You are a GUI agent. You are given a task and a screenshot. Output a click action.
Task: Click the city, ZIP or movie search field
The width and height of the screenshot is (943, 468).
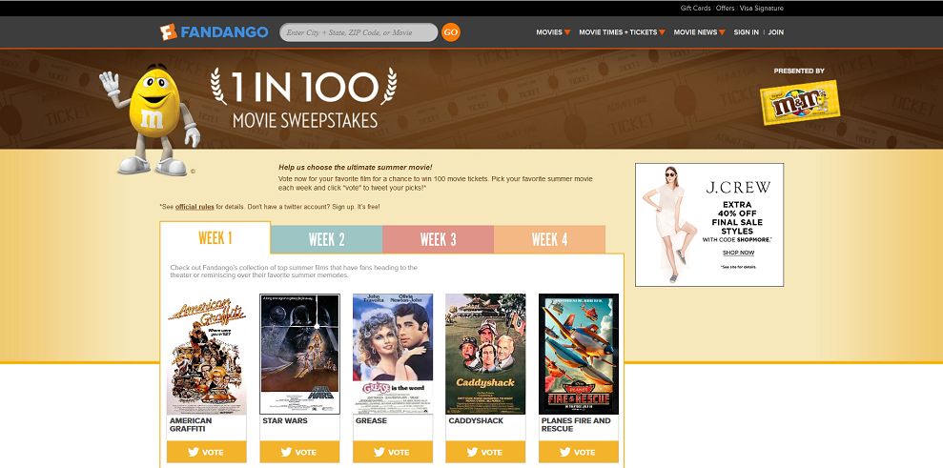point(359,32)
